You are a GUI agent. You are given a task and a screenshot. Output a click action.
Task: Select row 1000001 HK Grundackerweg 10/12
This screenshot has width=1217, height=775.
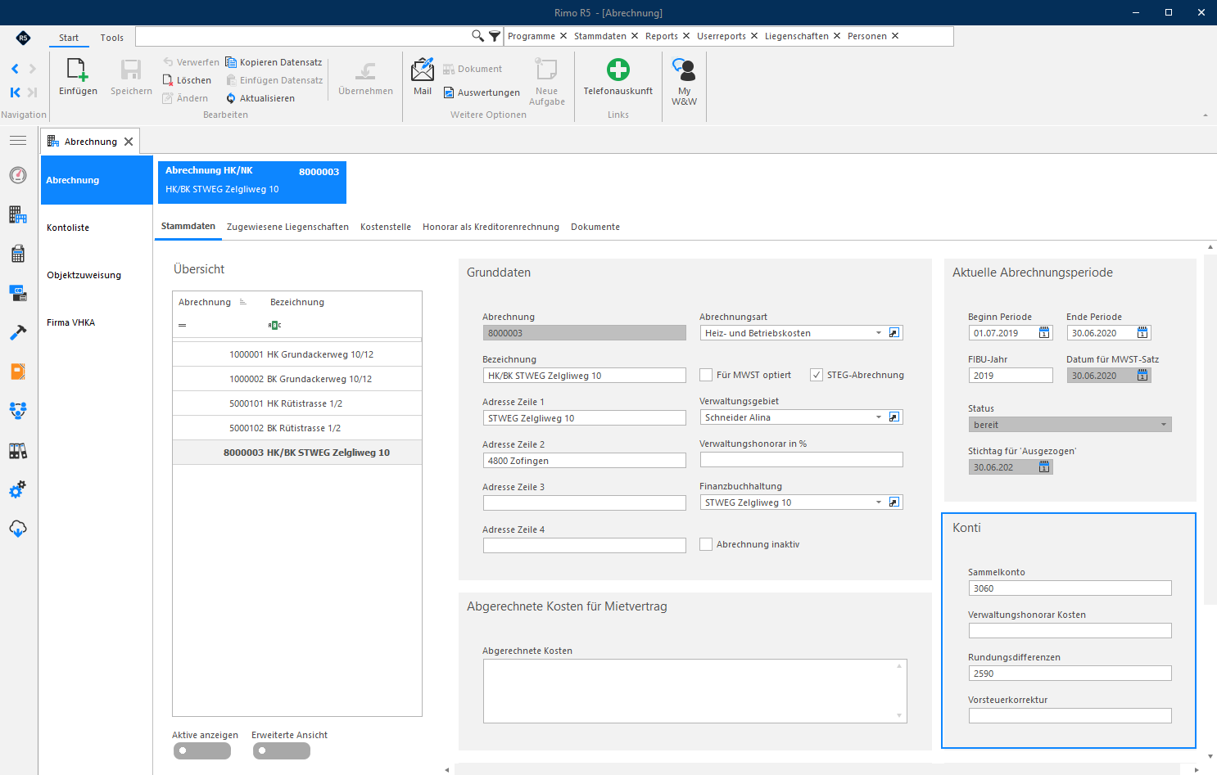tap(297, 354)
